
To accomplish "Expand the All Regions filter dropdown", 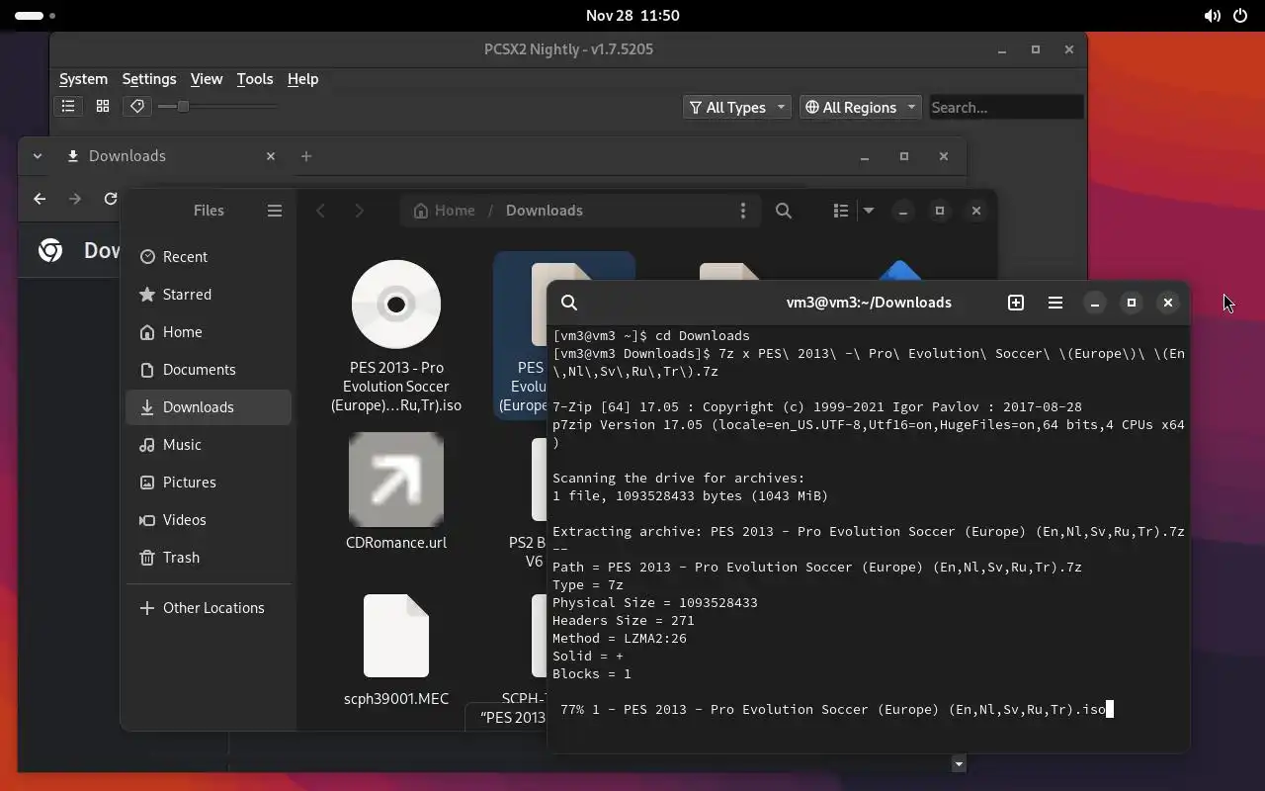I will tap(860, 107).
